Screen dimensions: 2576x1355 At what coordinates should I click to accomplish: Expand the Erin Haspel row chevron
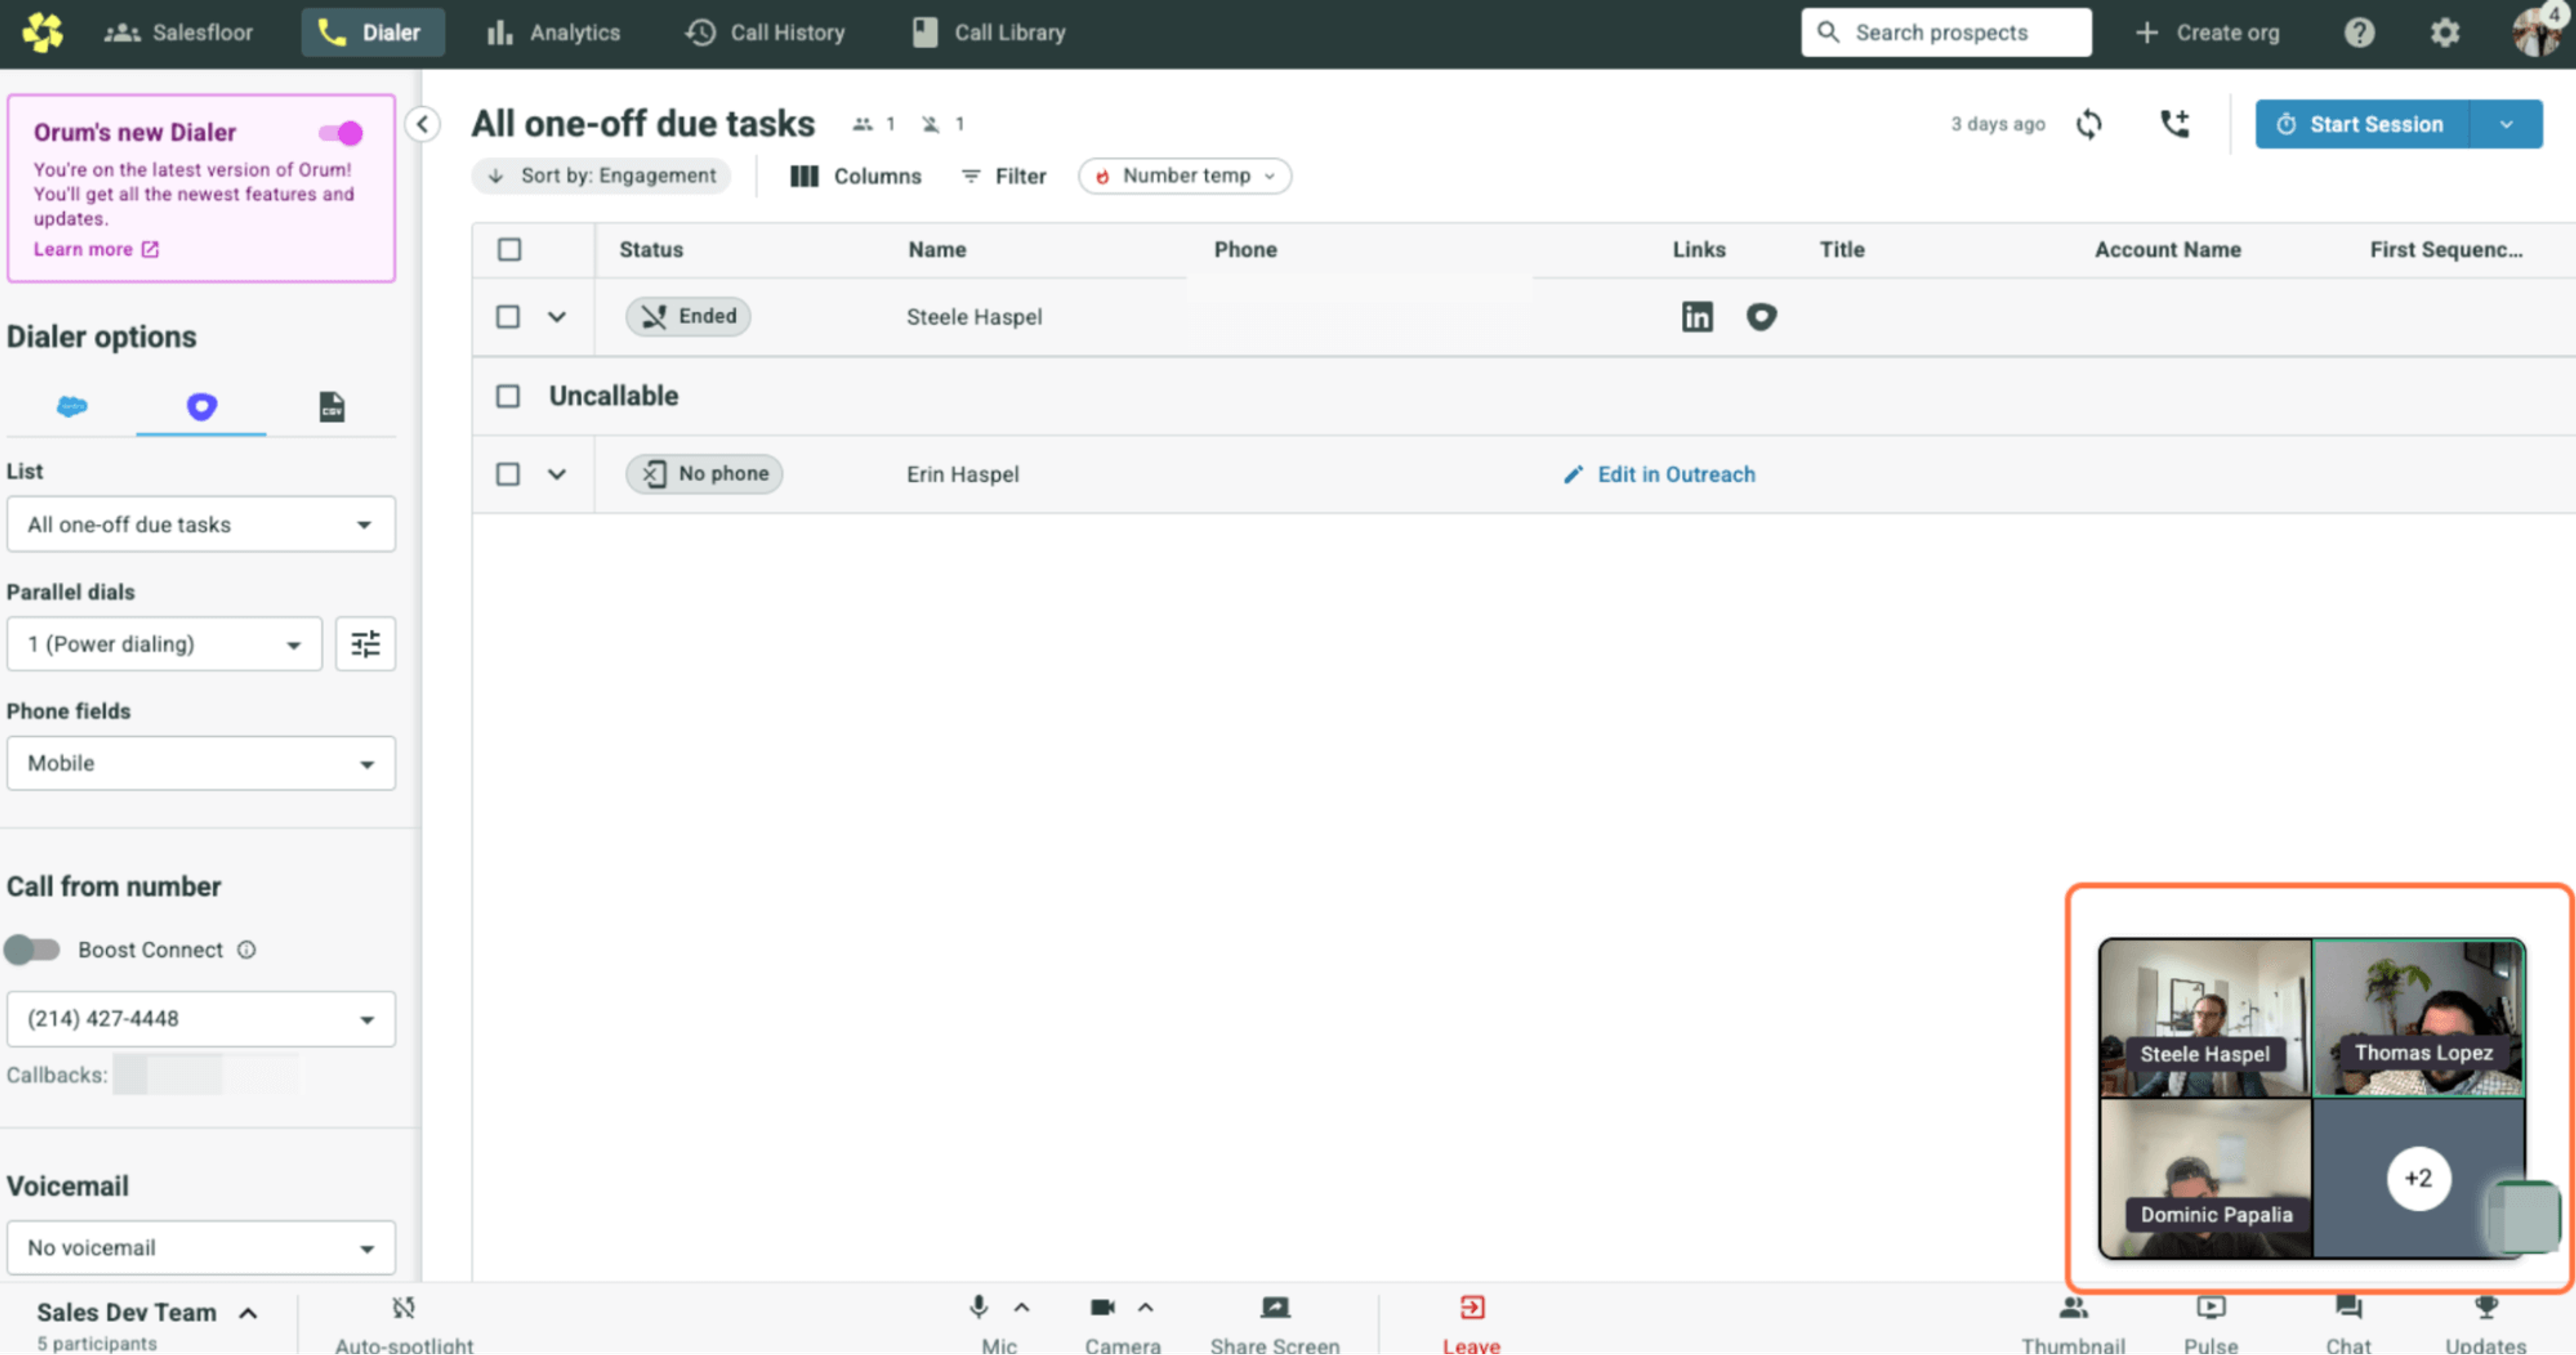click(557, 473)
